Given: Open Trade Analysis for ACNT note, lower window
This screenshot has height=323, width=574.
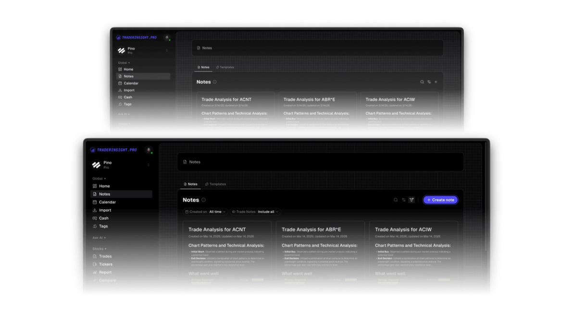Looking at the screenshot, I should point(227,252).
